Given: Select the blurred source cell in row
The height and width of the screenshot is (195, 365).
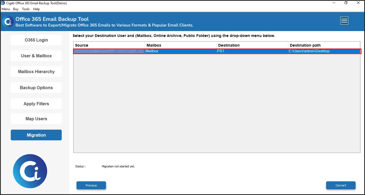Looking at the screenshot, I should point(109,51).
